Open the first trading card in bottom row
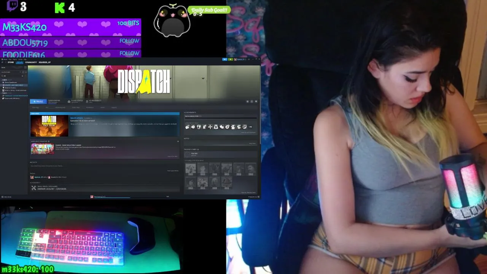This screenshot has height=274, width=487. (191, 183)
